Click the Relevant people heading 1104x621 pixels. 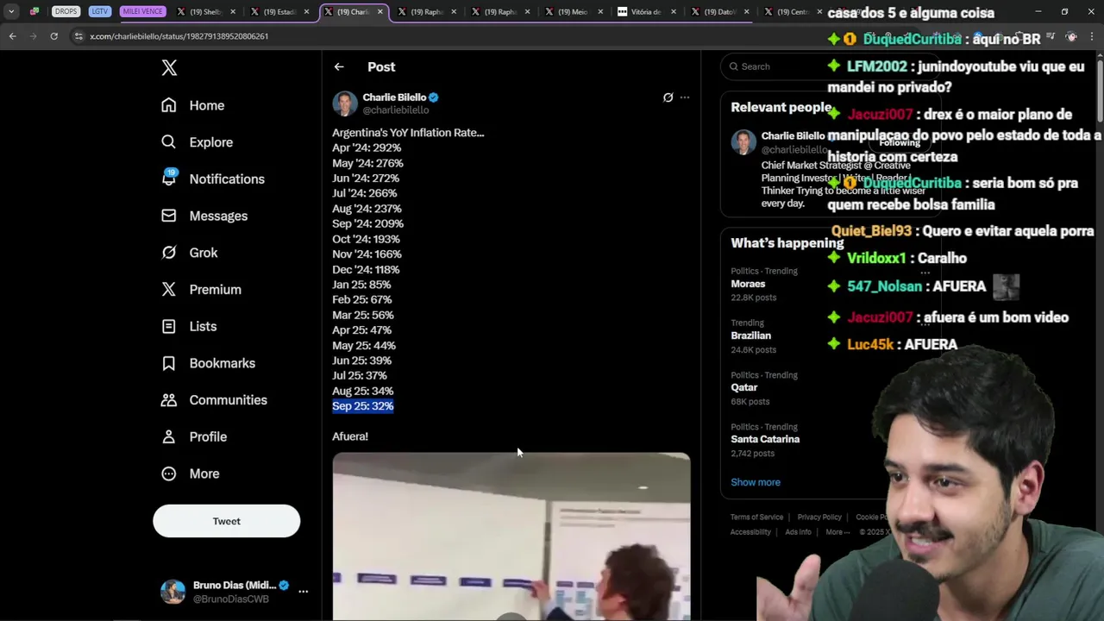point(781,107)
